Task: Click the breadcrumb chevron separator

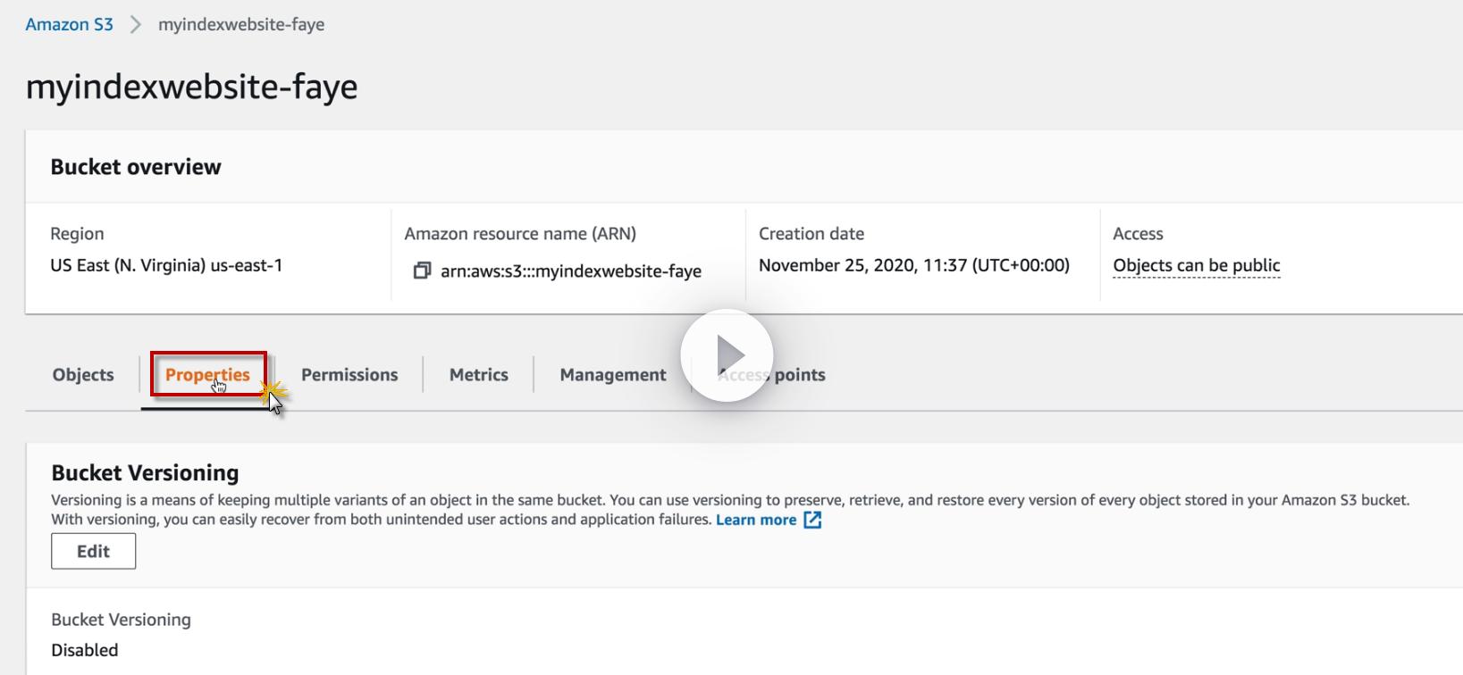Action: (136, 25)
